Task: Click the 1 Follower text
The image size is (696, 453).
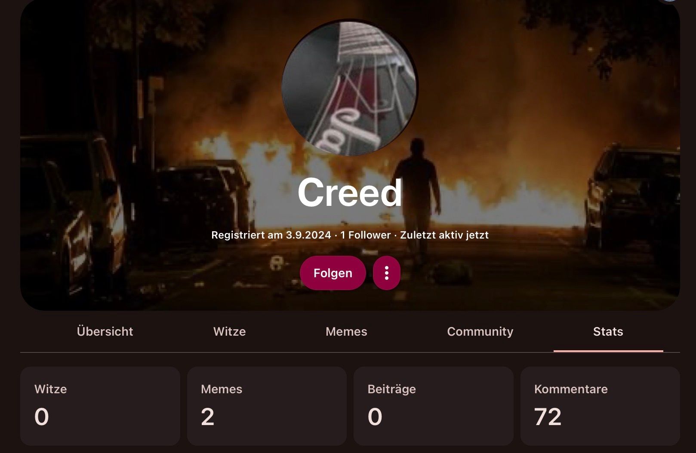Action: click(365, 235)
